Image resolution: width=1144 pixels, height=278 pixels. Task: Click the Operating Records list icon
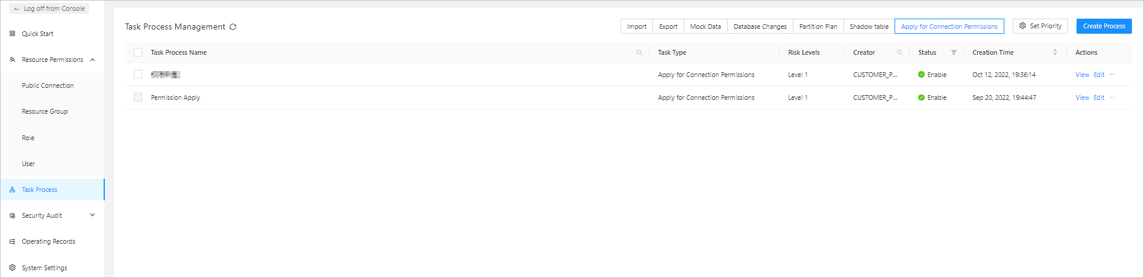click(13, 241)
